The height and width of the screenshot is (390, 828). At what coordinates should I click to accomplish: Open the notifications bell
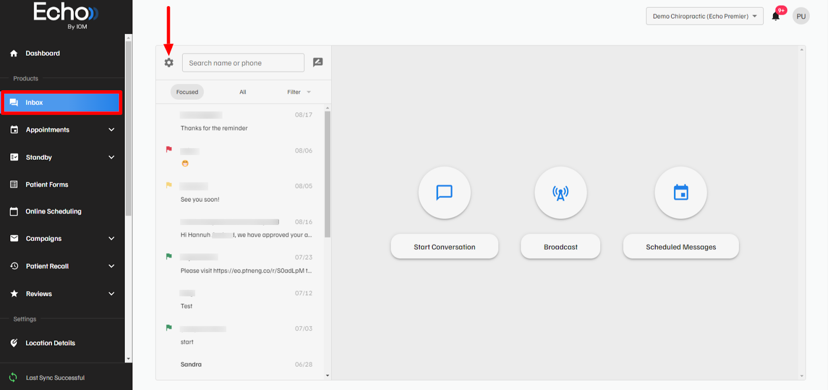point(776,16)
